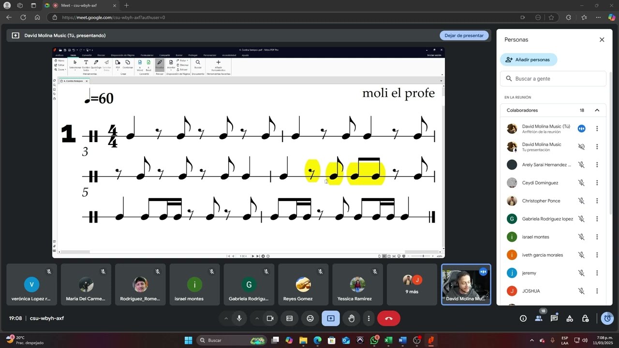Open options menu for David Molina Music (Tú)
The image size is (619, 348).
(597, 129)
